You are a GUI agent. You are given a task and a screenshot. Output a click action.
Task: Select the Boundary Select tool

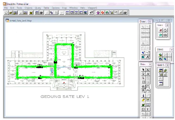(x=143, y=78)
